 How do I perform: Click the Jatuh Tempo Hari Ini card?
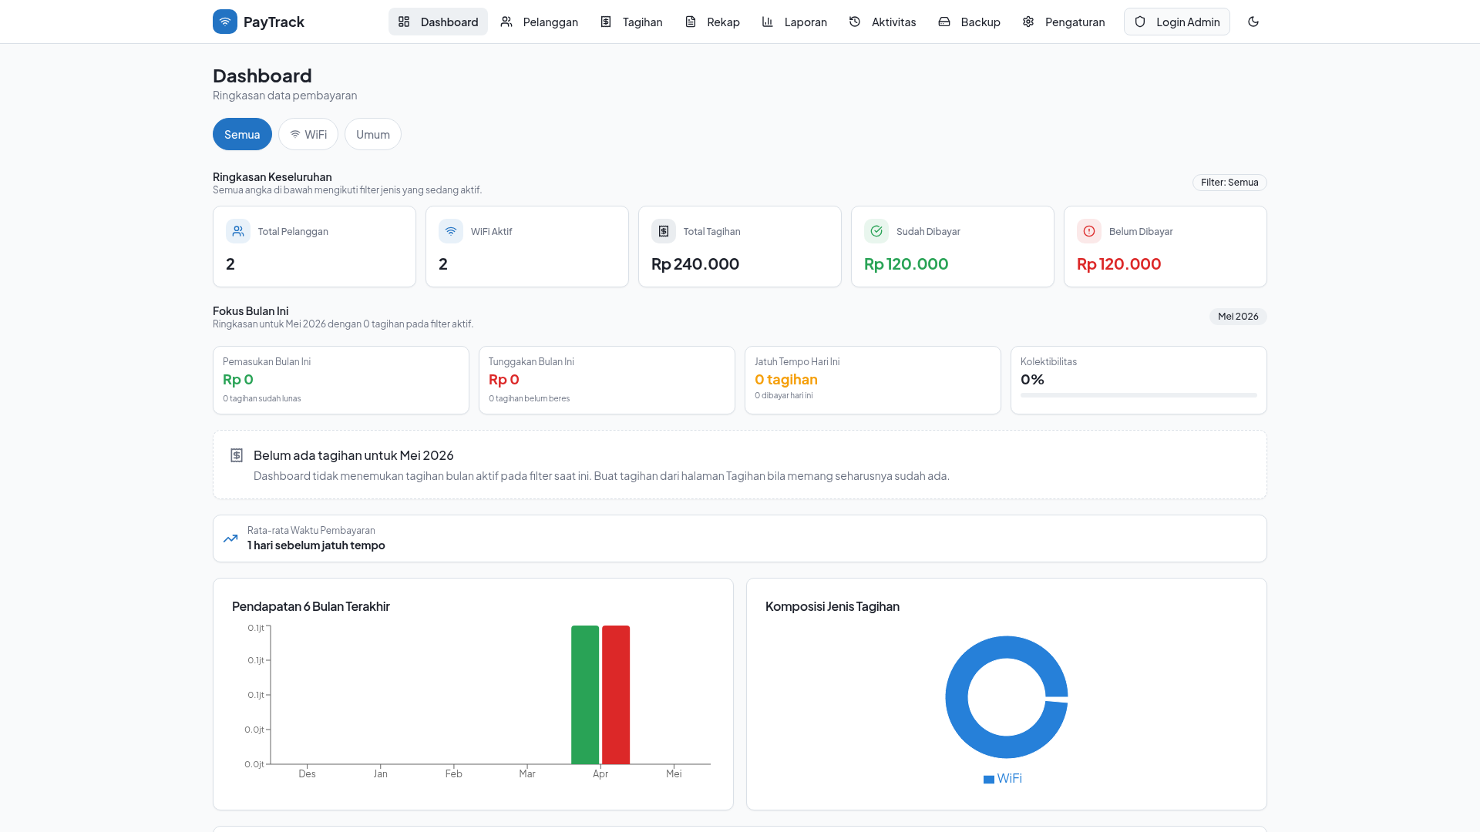[873, 381]
